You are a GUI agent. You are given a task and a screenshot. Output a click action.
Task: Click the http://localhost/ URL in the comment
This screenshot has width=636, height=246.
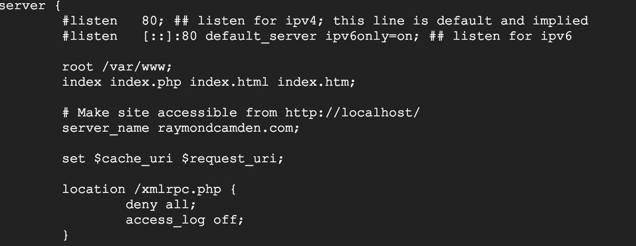point(353,113)
